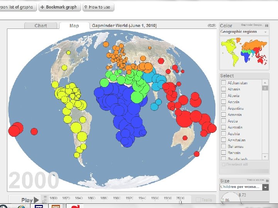
Task: Open the Geographic regions color dropdown
Action: click(244, 32)
